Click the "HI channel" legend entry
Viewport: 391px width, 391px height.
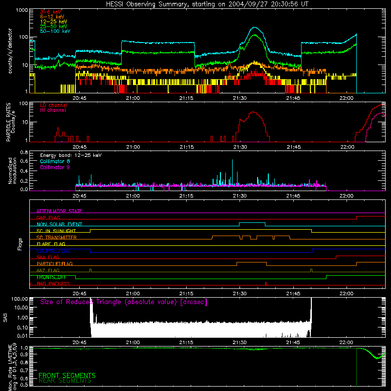(53, 110)
